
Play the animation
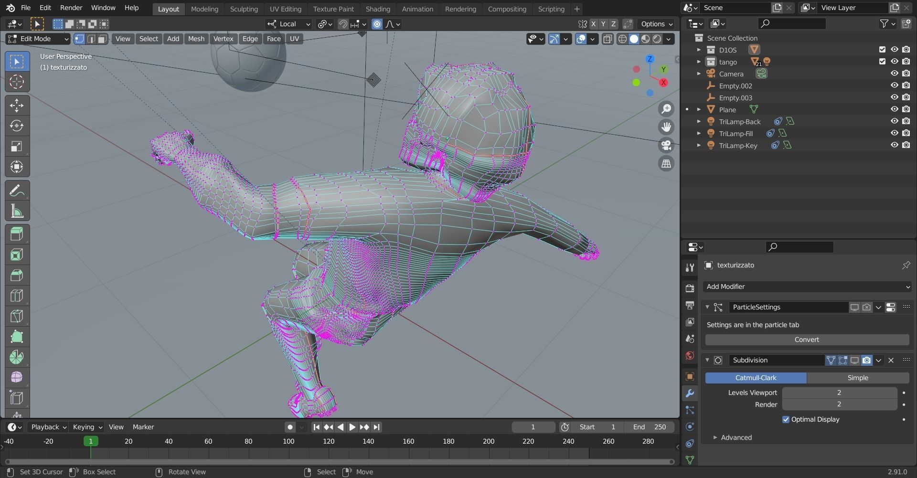coord(352,427)
